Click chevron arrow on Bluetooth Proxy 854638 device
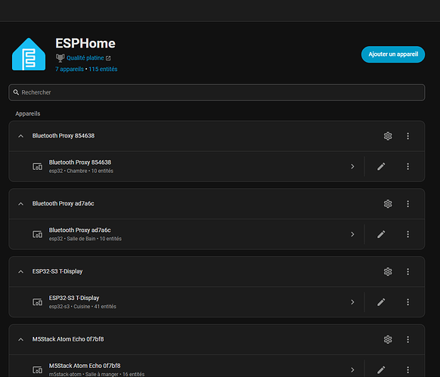440x377 pixels. [x=352, y=167]
